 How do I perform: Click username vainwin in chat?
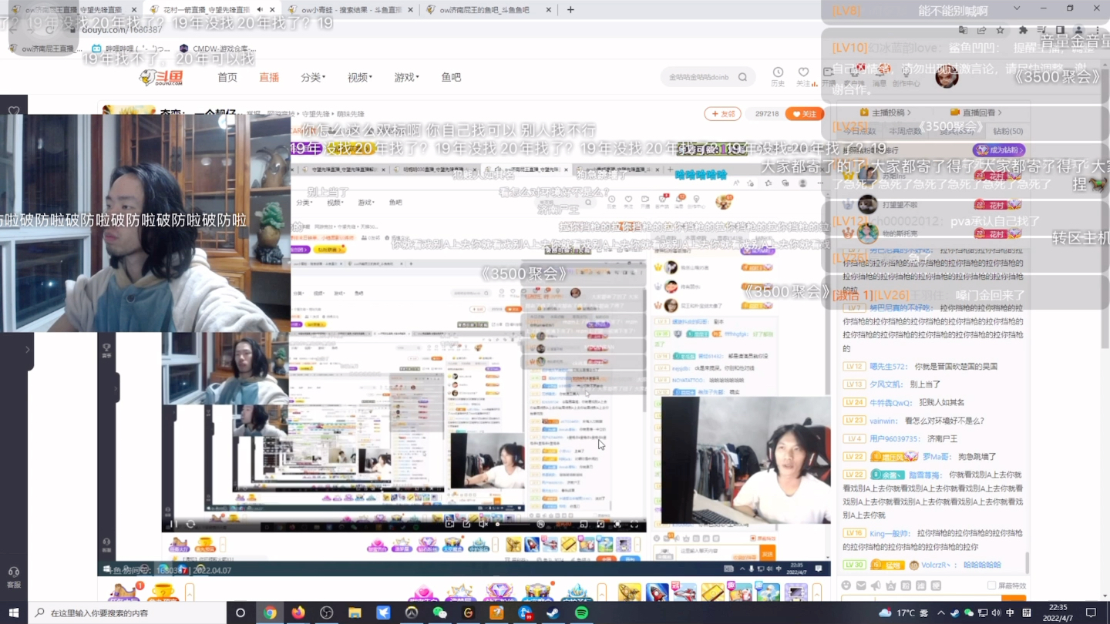pyautogui.click(x=883, y=421)
